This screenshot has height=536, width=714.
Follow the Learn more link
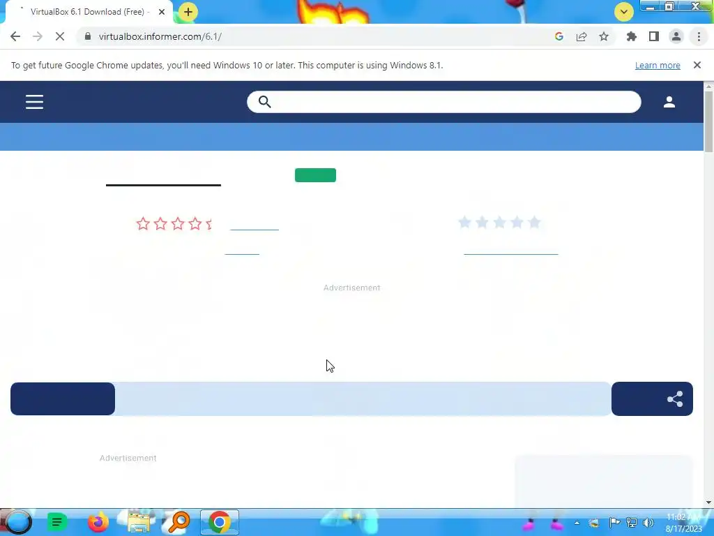(x=658, y=65)
